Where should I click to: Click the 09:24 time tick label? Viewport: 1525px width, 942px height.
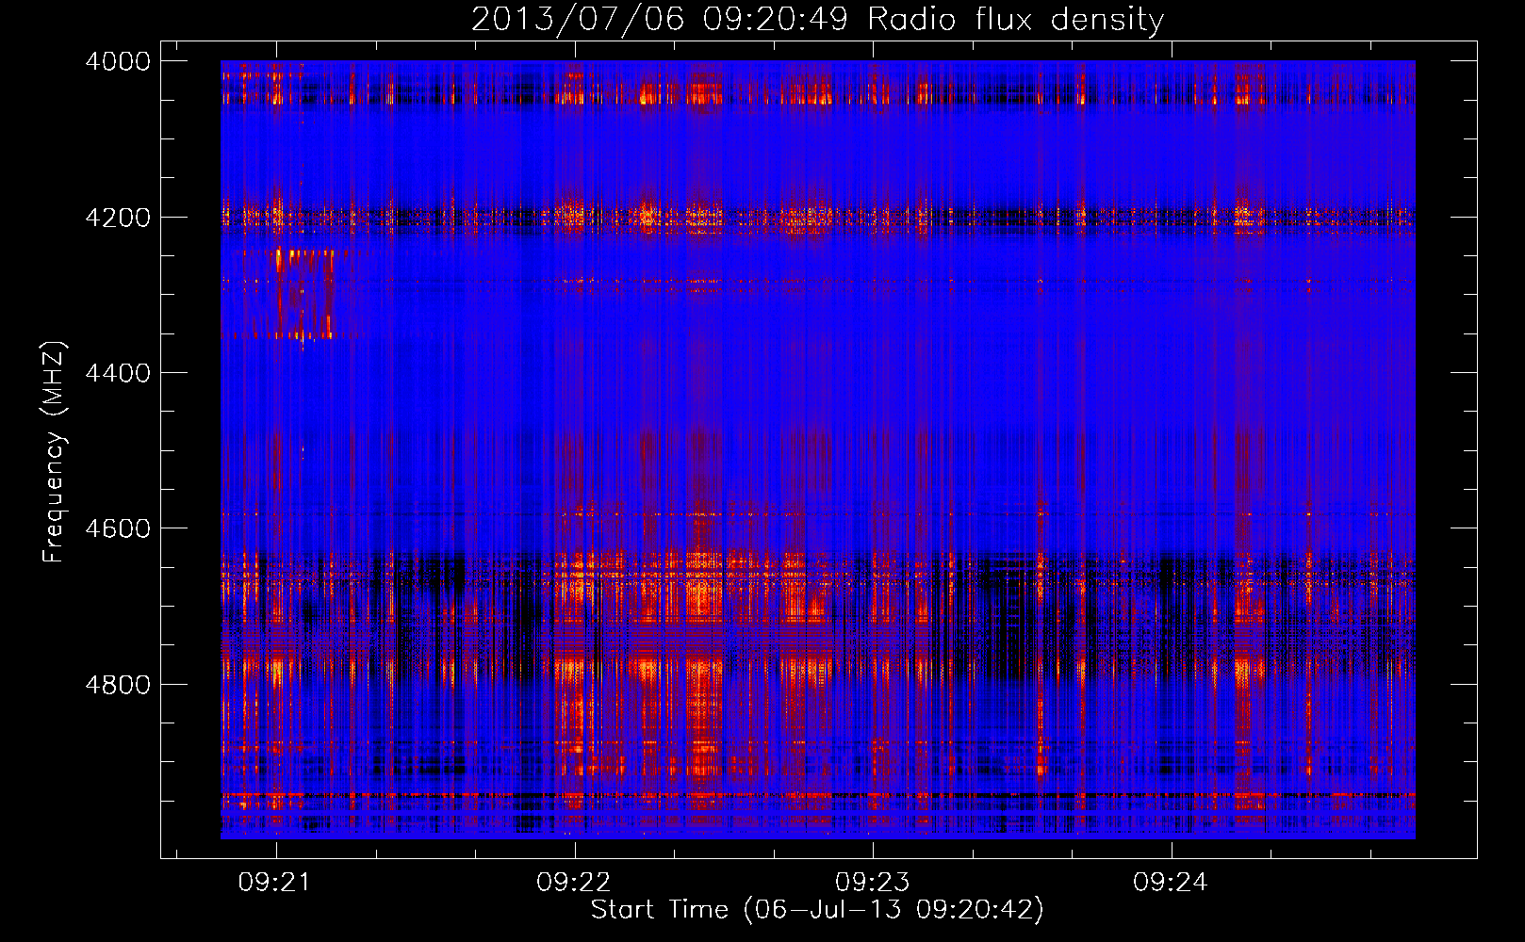click(1170, 882)
